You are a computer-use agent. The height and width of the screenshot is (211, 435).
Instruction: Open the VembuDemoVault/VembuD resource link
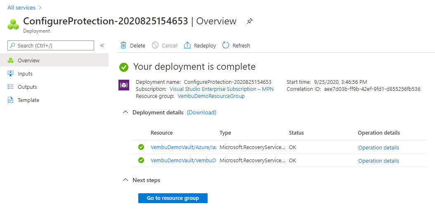(183, 161)
